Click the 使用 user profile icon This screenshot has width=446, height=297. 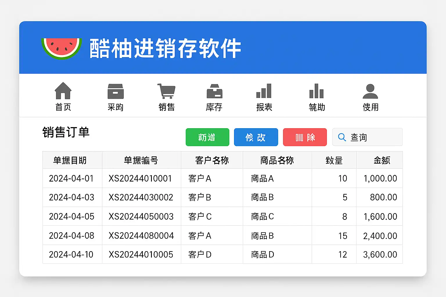click(x=370, y=91)
